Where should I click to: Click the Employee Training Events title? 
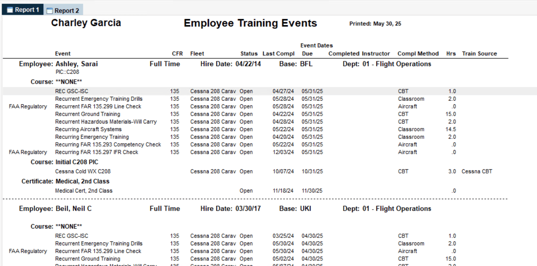pos(251,23)
